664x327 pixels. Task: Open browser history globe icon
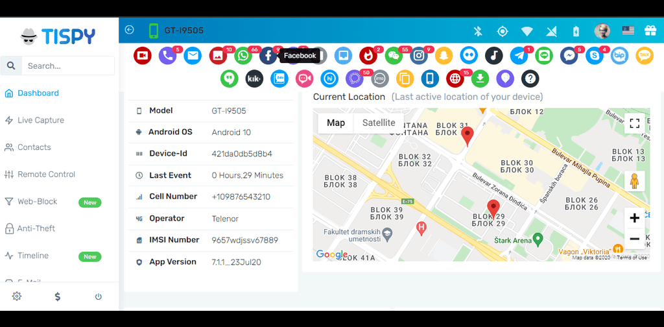click(x=455, y=79)
